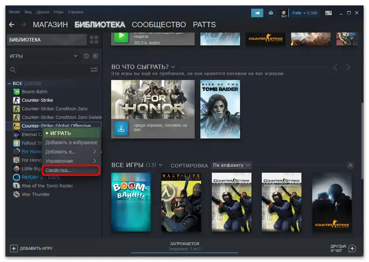Open the announcements megaphone icon
Viewport: 369px width, 262px height.
point(257,13)
